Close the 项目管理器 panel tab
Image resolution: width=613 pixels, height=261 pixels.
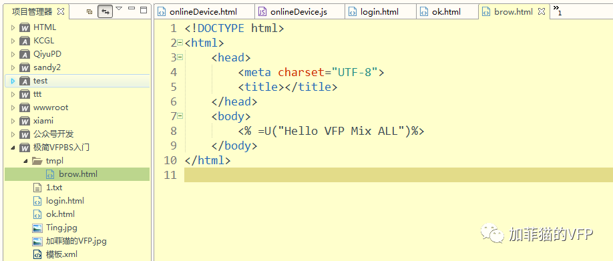tap(61, 11)
